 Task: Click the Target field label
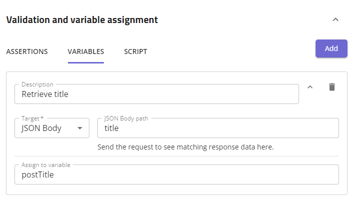(x=33, y=118)
